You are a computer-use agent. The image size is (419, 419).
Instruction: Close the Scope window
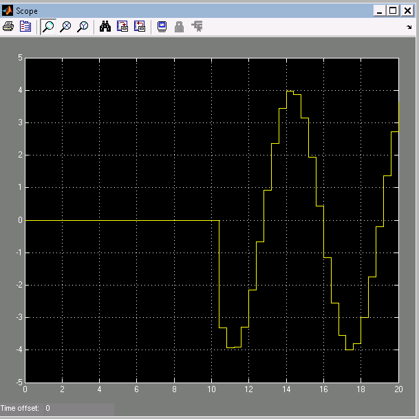pos(407,11)
